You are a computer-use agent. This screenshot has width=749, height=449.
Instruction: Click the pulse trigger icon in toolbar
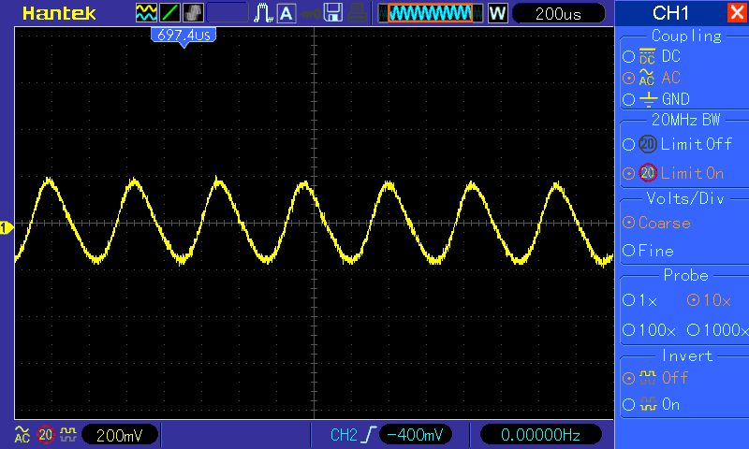coord(263,13)
